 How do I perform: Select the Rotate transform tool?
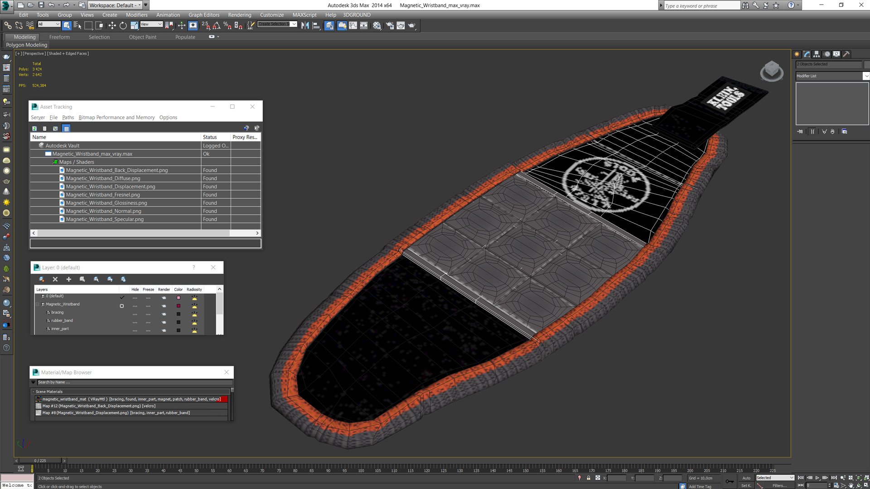coord(123,26)
